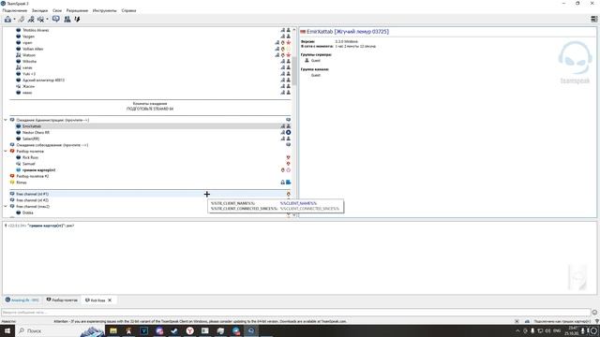Click the flag icon before EmirXattab header

303,32
